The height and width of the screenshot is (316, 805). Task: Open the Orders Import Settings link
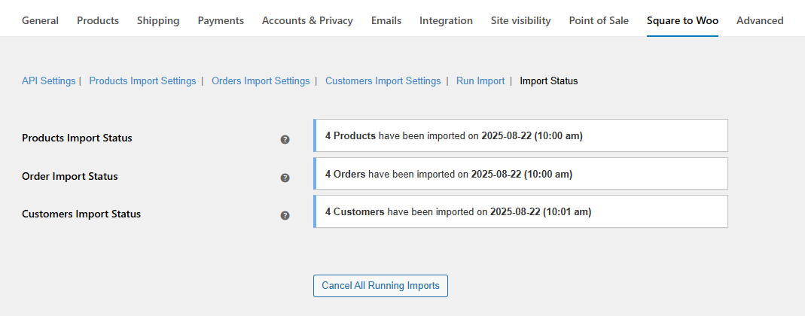(261, 81)
